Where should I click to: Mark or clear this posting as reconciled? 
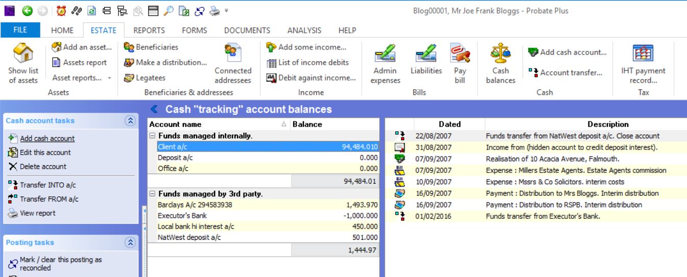[x=60, y=263]
